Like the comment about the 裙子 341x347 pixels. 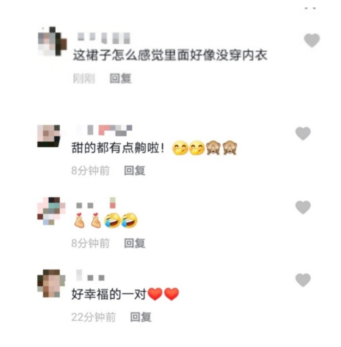tap(312, 40)
